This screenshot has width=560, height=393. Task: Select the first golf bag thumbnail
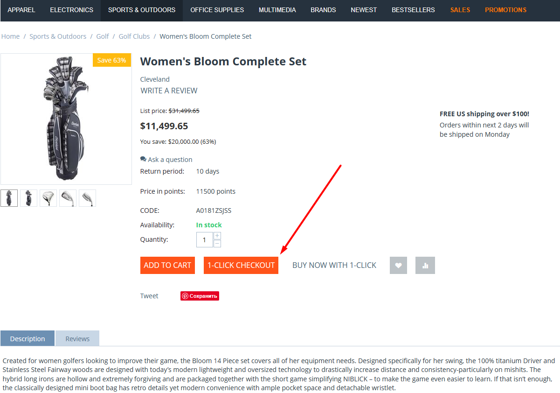pyautogui.click(x=9, y=198)
